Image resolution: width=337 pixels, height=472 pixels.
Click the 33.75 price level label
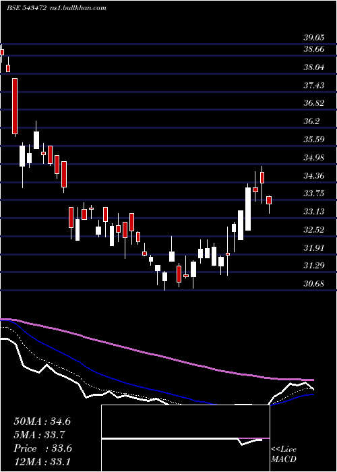314,194
